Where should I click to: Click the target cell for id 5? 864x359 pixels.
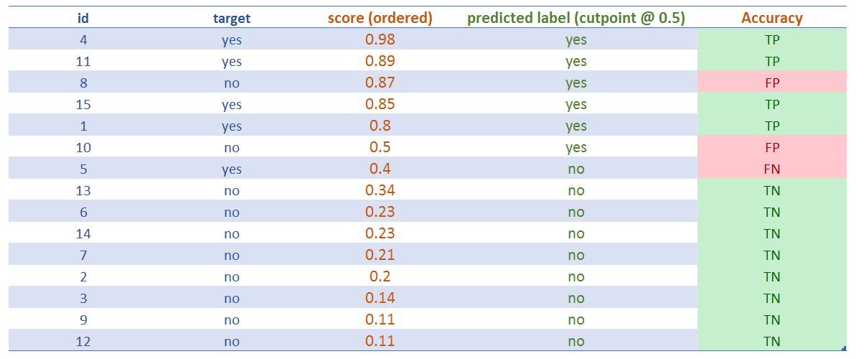click(x=232, y=169)
